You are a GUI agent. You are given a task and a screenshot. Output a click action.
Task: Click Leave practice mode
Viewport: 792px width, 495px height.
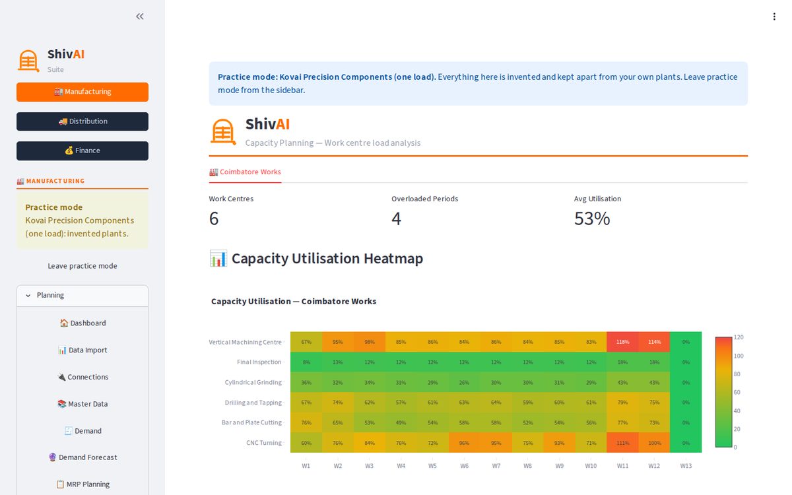coord(82,266)
